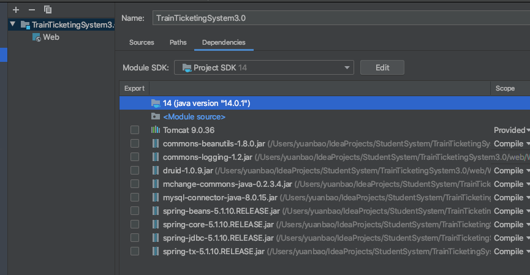Click the Project SDK folder icon
This screenshot has height=275, width=530.
point(187,67)
